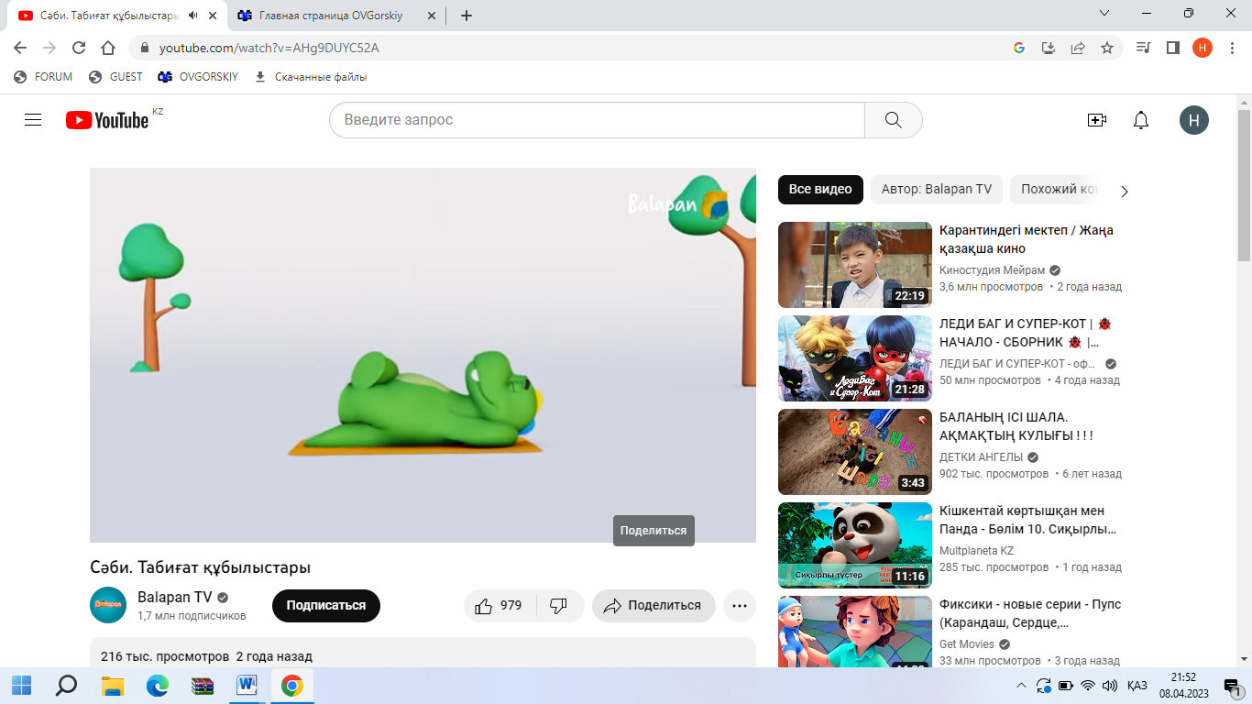Open a new browser tab
Viewport: 1252px width, 704px height.
[467, 16]
